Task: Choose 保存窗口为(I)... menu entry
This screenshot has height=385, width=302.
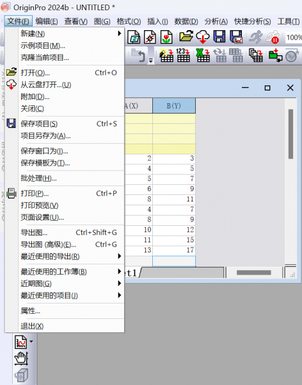Action: [x=71, y=151]
